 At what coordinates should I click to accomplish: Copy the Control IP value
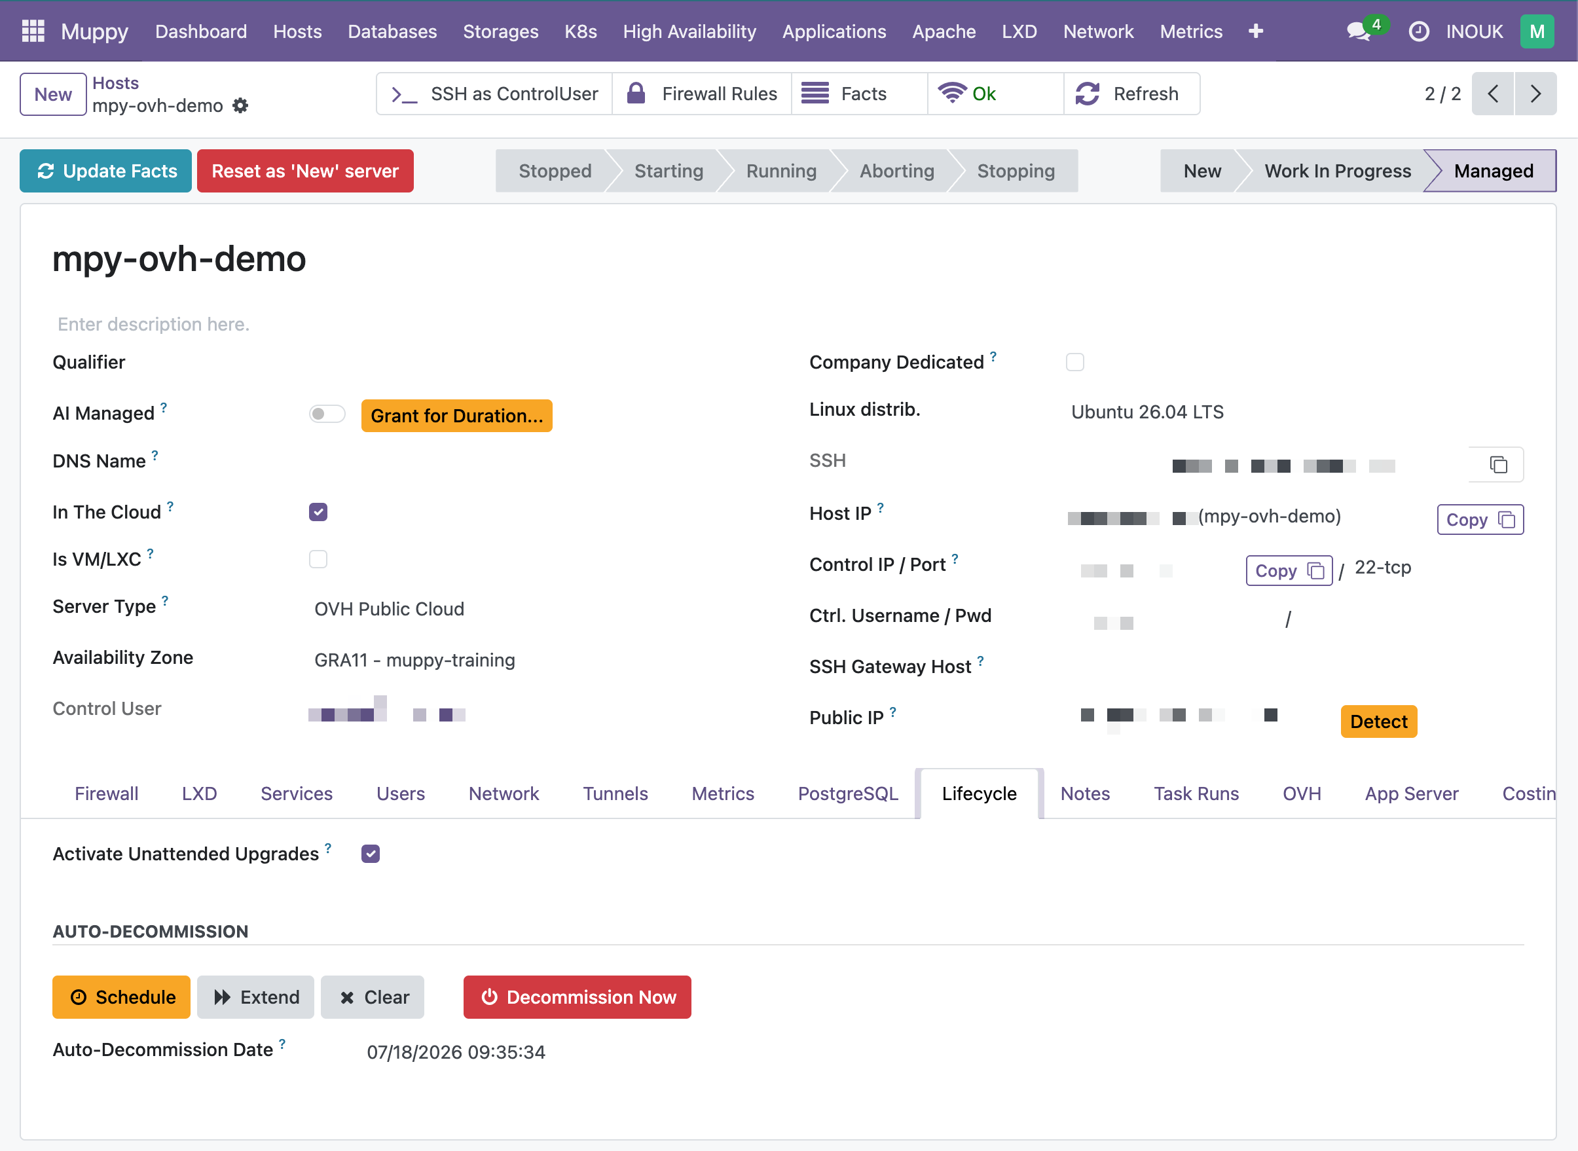(1289, 571)
